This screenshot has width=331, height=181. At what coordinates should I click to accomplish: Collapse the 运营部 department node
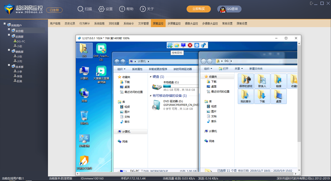tap(9, 35)
